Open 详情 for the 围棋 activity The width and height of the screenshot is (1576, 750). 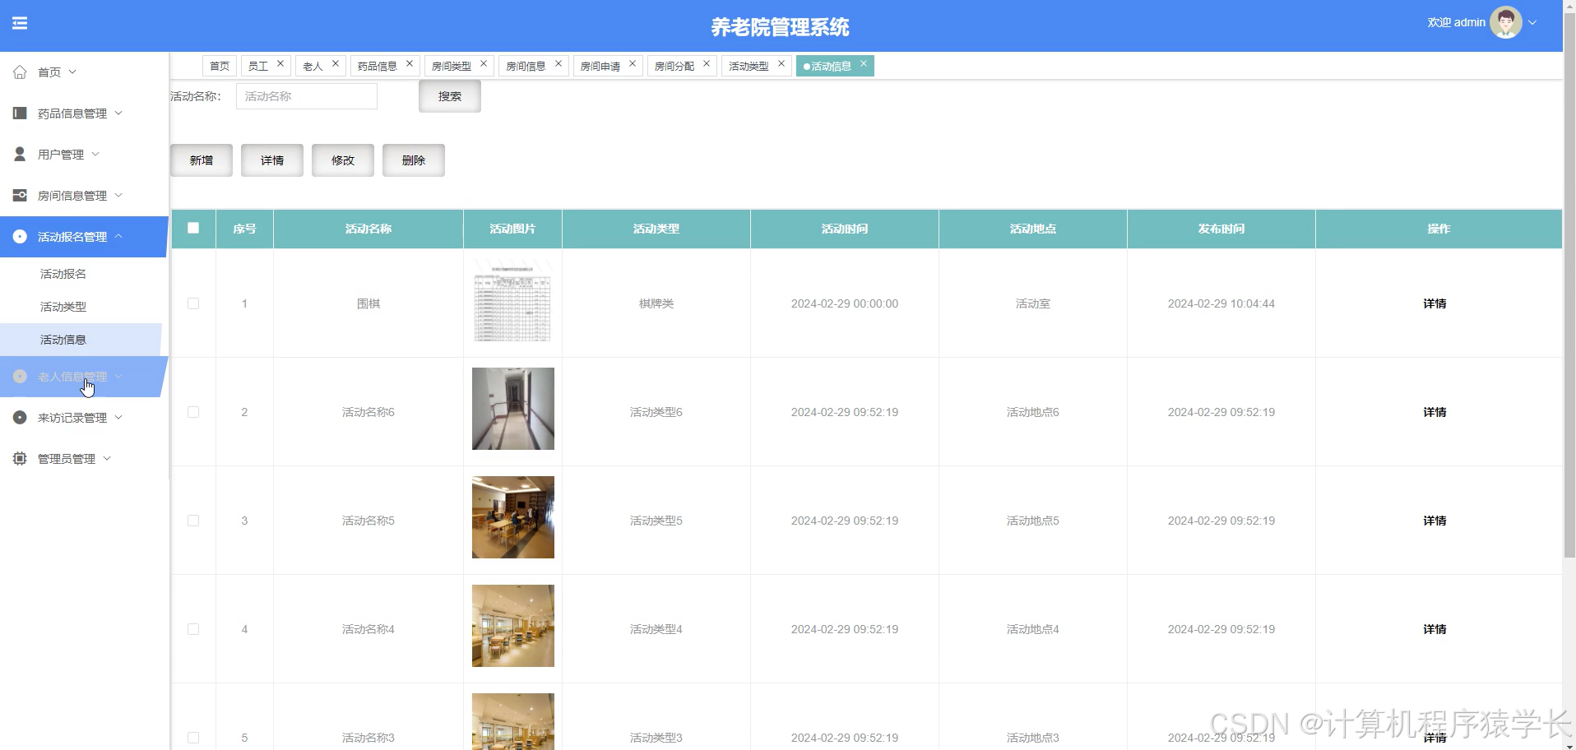click(x=1435, y=303)
